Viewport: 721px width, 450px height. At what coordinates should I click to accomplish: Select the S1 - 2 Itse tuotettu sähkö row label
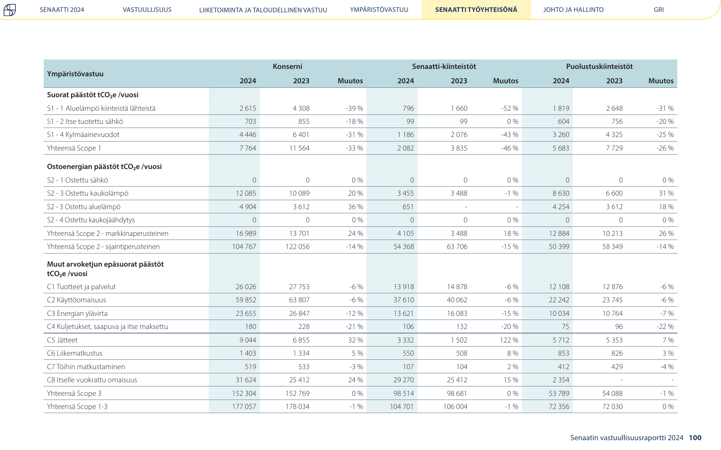85,121
